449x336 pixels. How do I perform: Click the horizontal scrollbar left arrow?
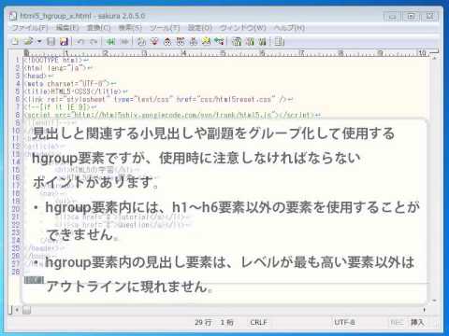coord(17,310)
